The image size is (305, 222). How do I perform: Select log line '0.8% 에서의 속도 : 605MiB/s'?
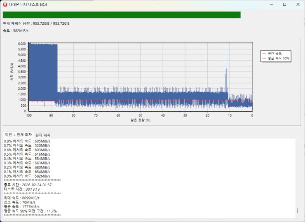[27, 141]
